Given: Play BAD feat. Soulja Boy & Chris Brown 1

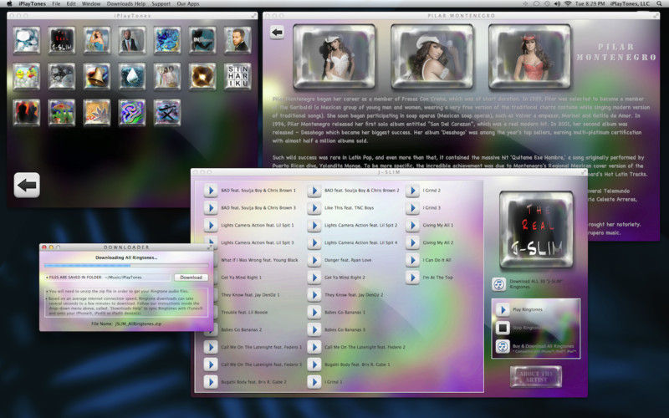Looking at the screenshot, I should [x=211, y=191].
